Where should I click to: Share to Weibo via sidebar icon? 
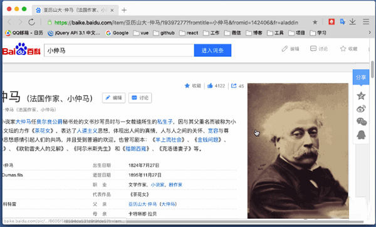tap(361, 109)
